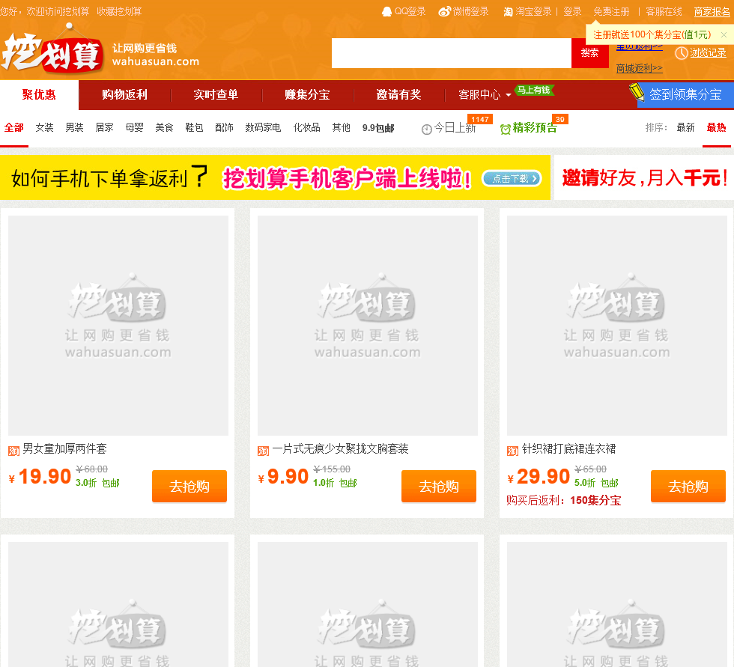Filter by 数码家电 category
The height and width of the screenshot is (667, 734).
click(263, 127)
